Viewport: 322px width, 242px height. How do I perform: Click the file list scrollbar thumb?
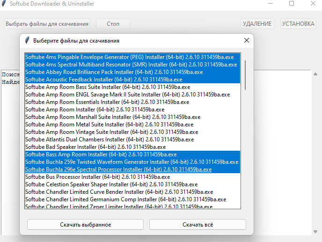point(245,75)
